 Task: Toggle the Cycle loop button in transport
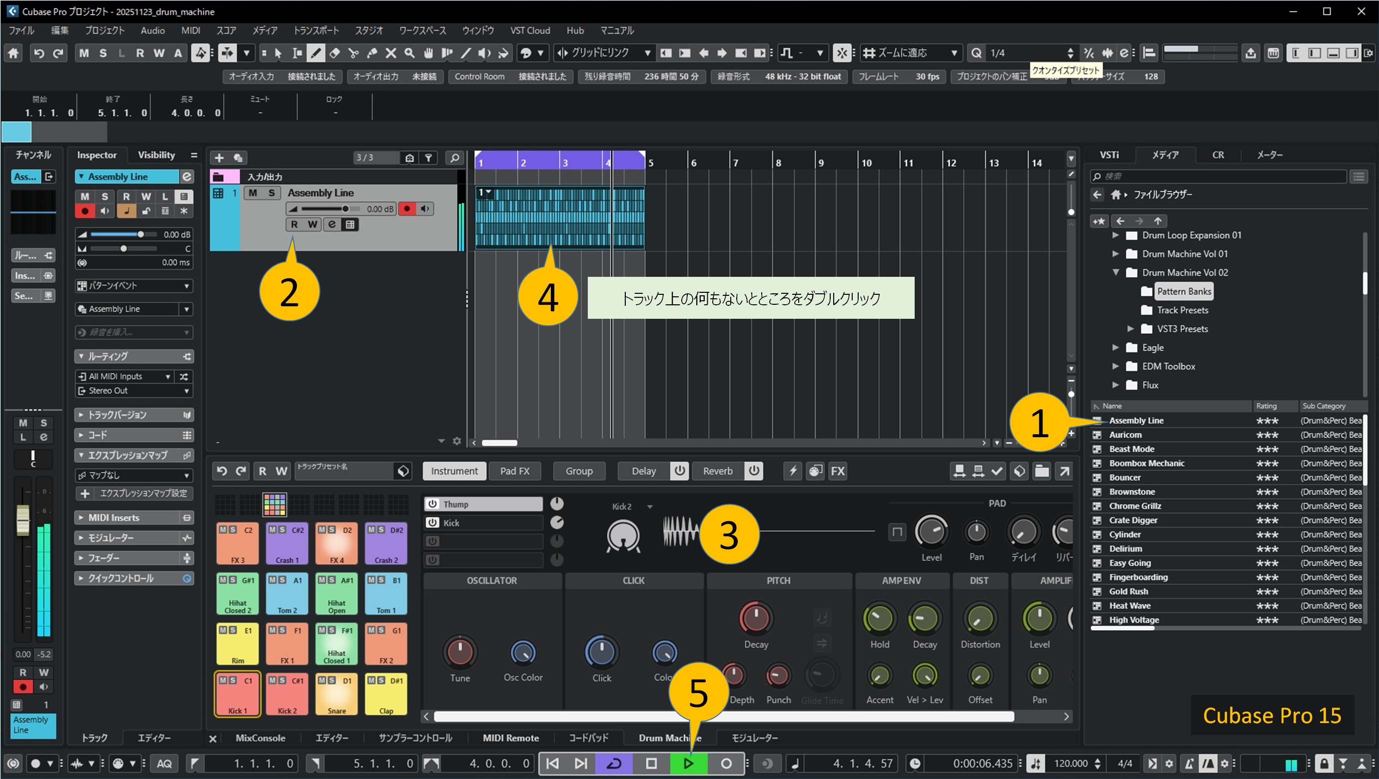613,764
